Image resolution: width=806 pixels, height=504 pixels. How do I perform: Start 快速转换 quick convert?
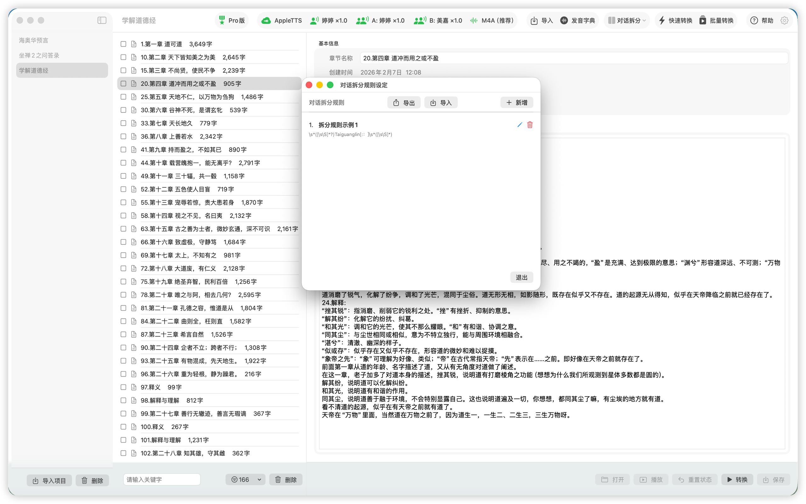pos(675,20)
